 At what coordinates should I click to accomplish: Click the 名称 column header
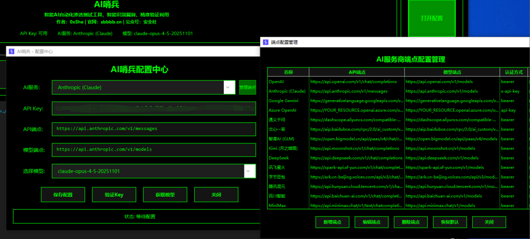(x=289, y=72)
